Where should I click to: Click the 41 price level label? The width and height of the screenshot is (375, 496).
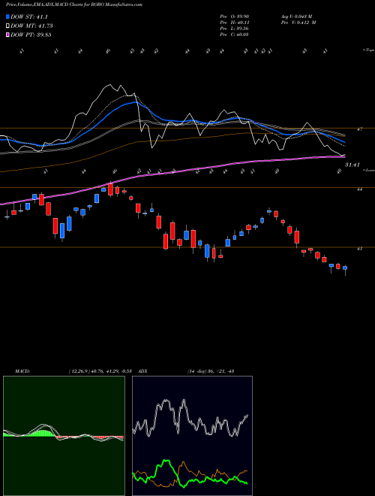(x=359, y=249)
